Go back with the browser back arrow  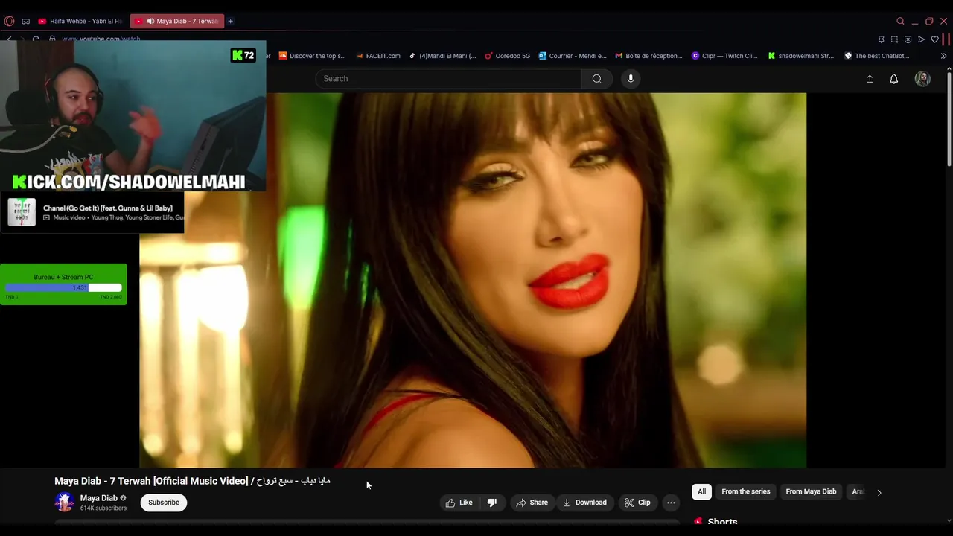(10, 39)
